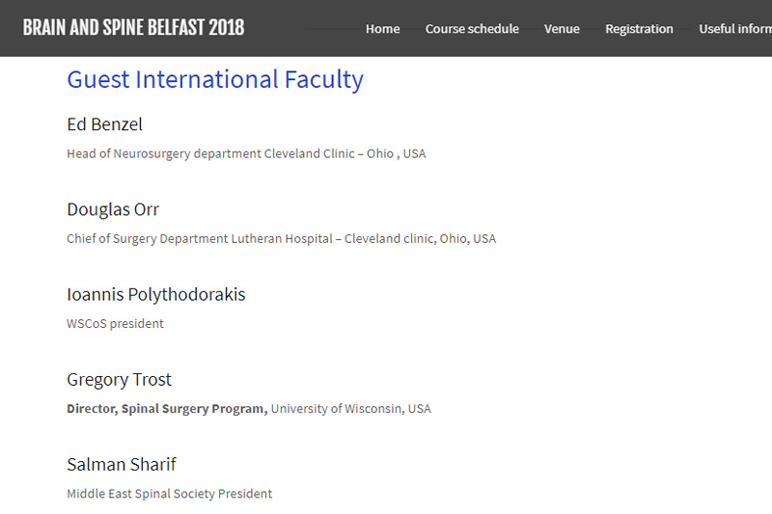Click Ed Benzel's Cleveland Clinic description
Viewport: 772px width, 514px height.
pyautogui.click(x=246, y=154)
